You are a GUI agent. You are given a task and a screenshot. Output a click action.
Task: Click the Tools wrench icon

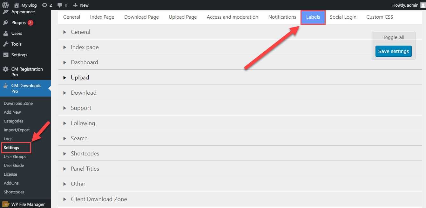pyautogui.click(x=6, y=44)
